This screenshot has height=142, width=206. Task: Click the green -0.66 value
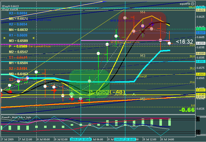tap(187, 110)
